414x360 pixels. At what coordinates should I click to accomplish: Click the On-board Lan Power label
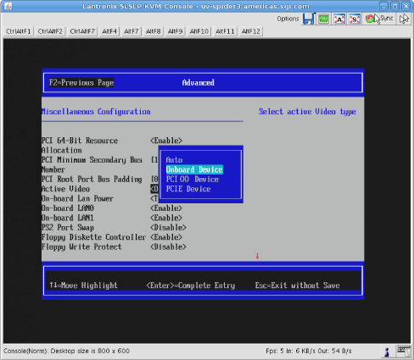coord(77,198)
